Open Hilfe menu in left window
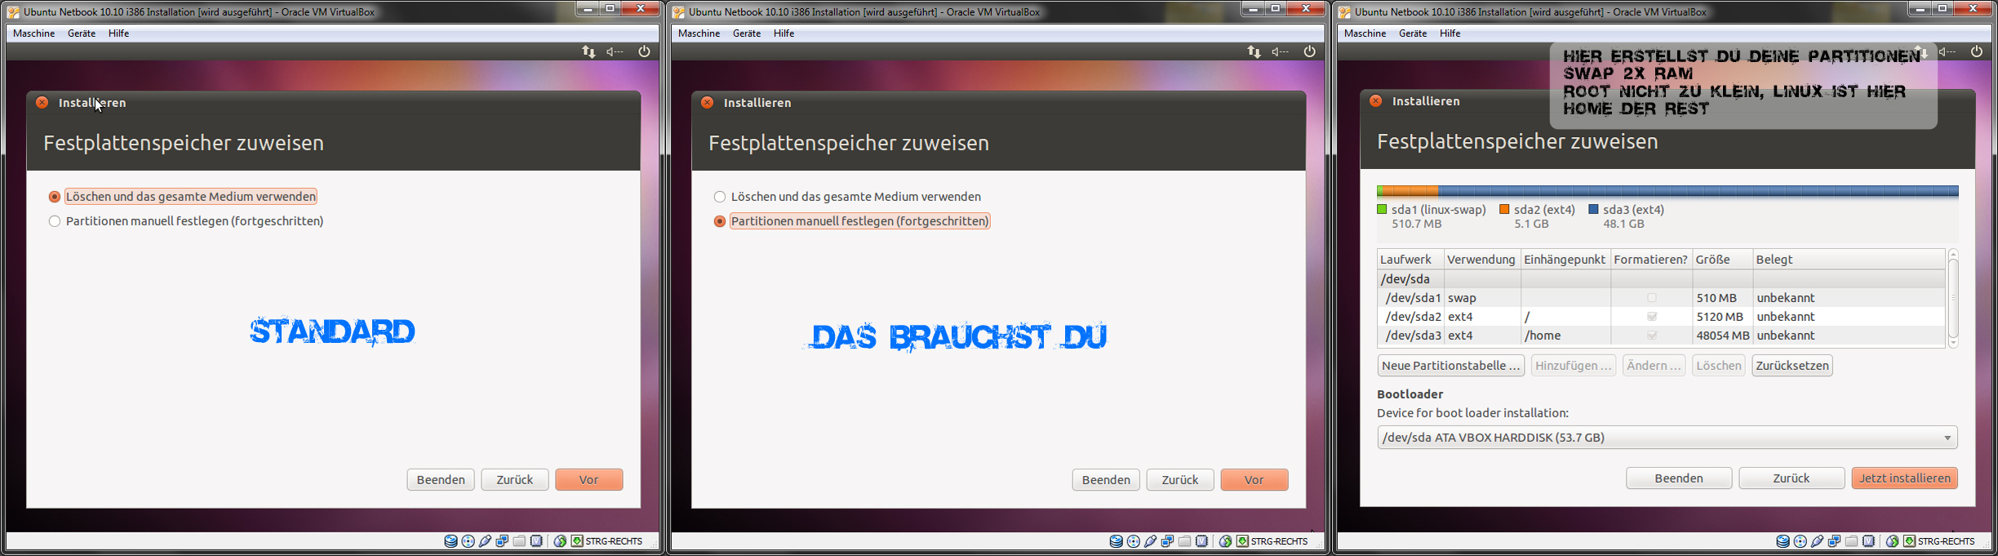 tap(119, 33)
